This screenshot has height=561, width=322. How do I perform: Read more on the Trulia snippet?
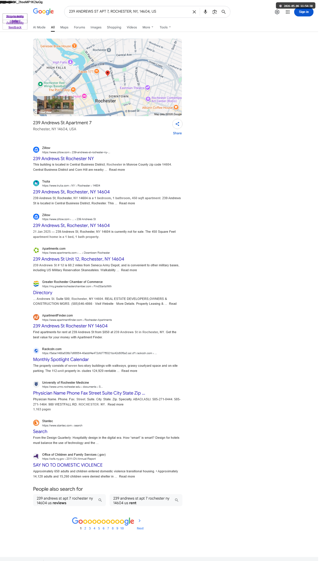click(127, 203)
